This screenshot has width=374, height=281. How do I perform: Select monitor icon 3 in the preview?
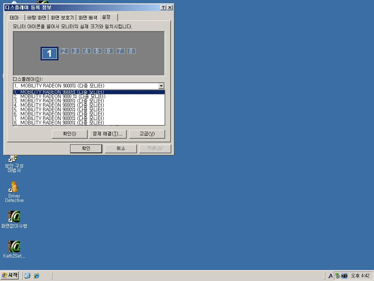tap(75, 51)
